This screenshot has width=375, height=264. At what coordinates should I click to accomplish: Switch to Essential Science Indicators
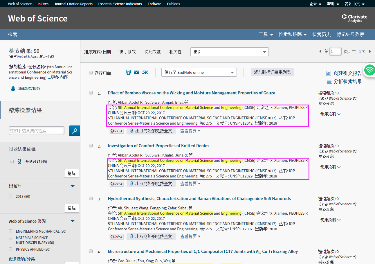(120, 4)
